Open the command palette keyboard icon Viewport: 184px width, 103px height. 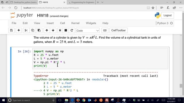coord(105,30)
